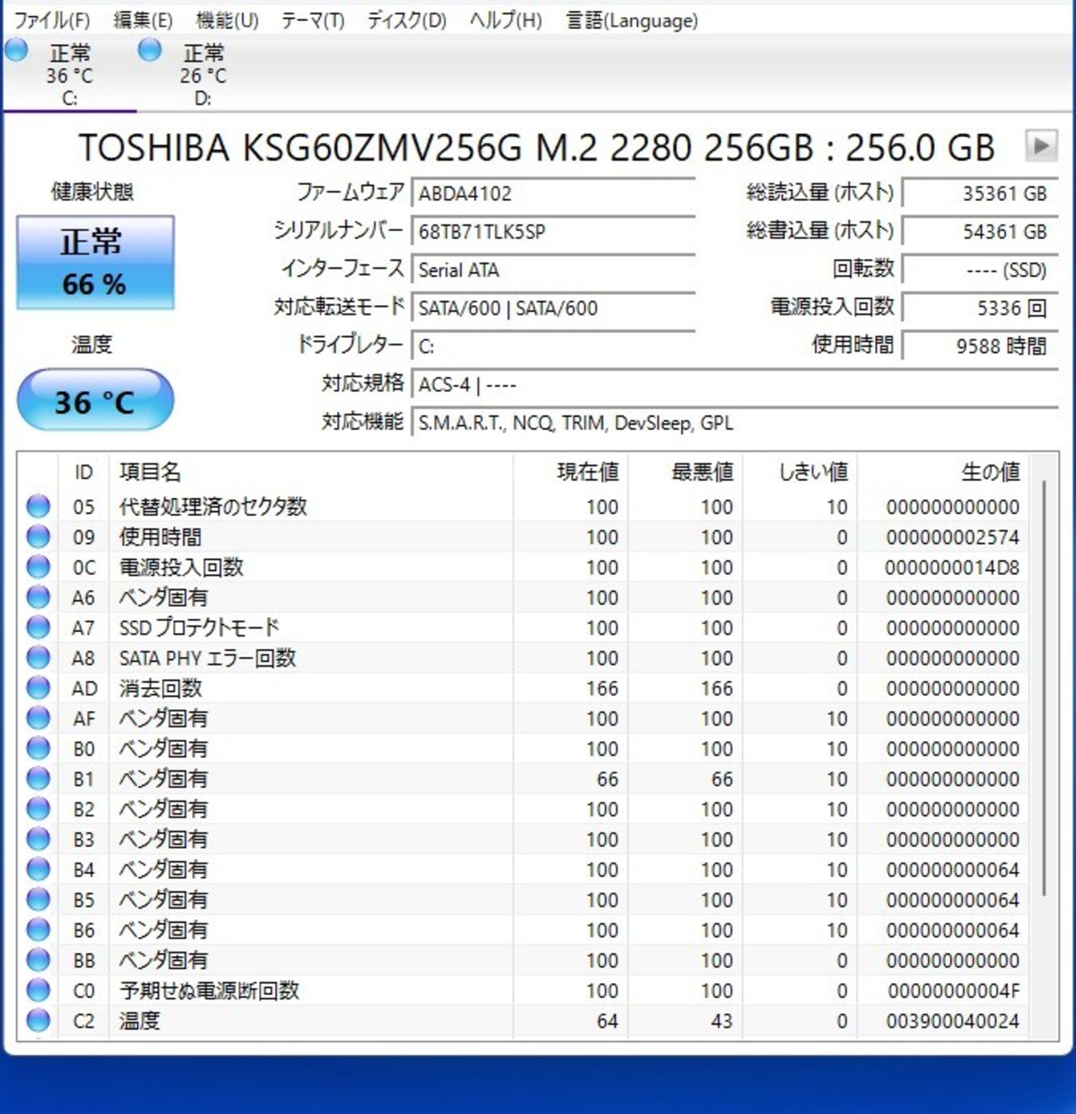The image size is (1076, 1114).
Task: Click transfer mode field SATA/600 | SATA/600
Action: click(553, 309)
